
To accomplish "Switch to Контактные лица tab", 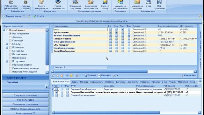I will (x=61, y=82).
